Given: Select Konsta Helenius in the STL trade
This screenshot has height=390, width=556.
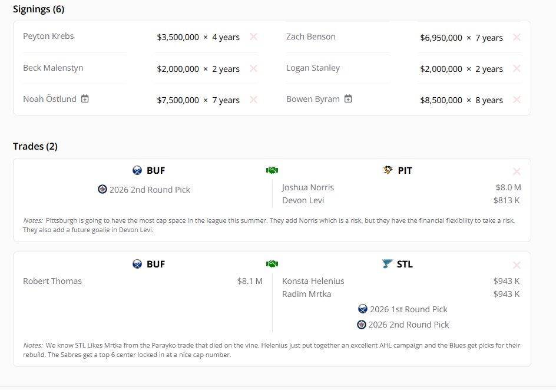Looking at the screenshot, I should coord(313,281).
